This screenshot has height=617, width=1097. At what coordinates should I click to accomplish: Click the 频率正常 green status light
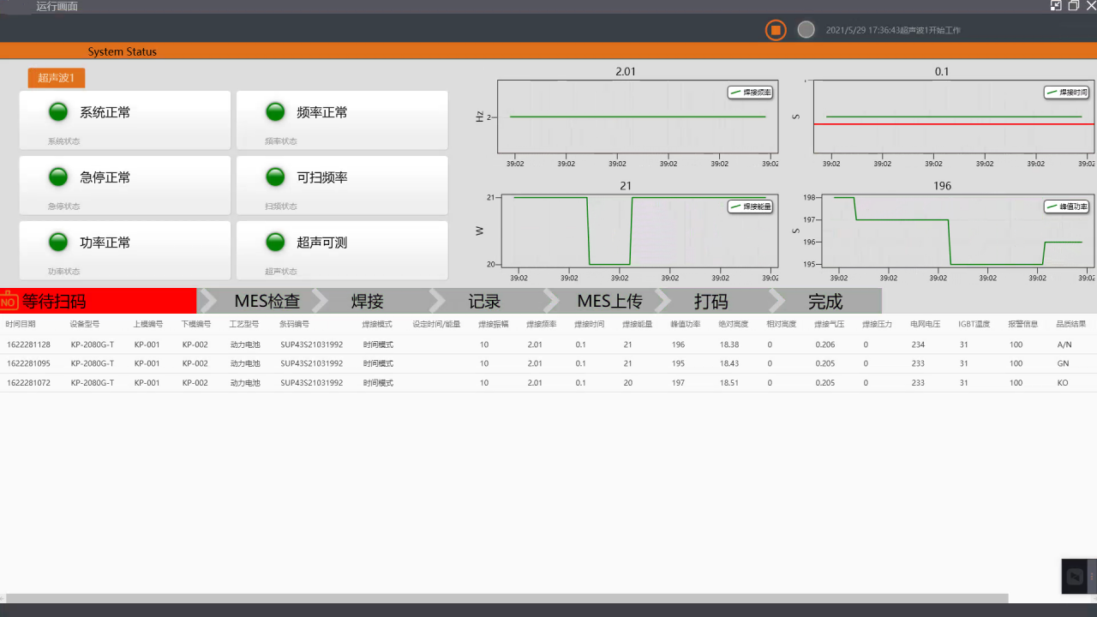pyautogui.click(x=275, y=111)
